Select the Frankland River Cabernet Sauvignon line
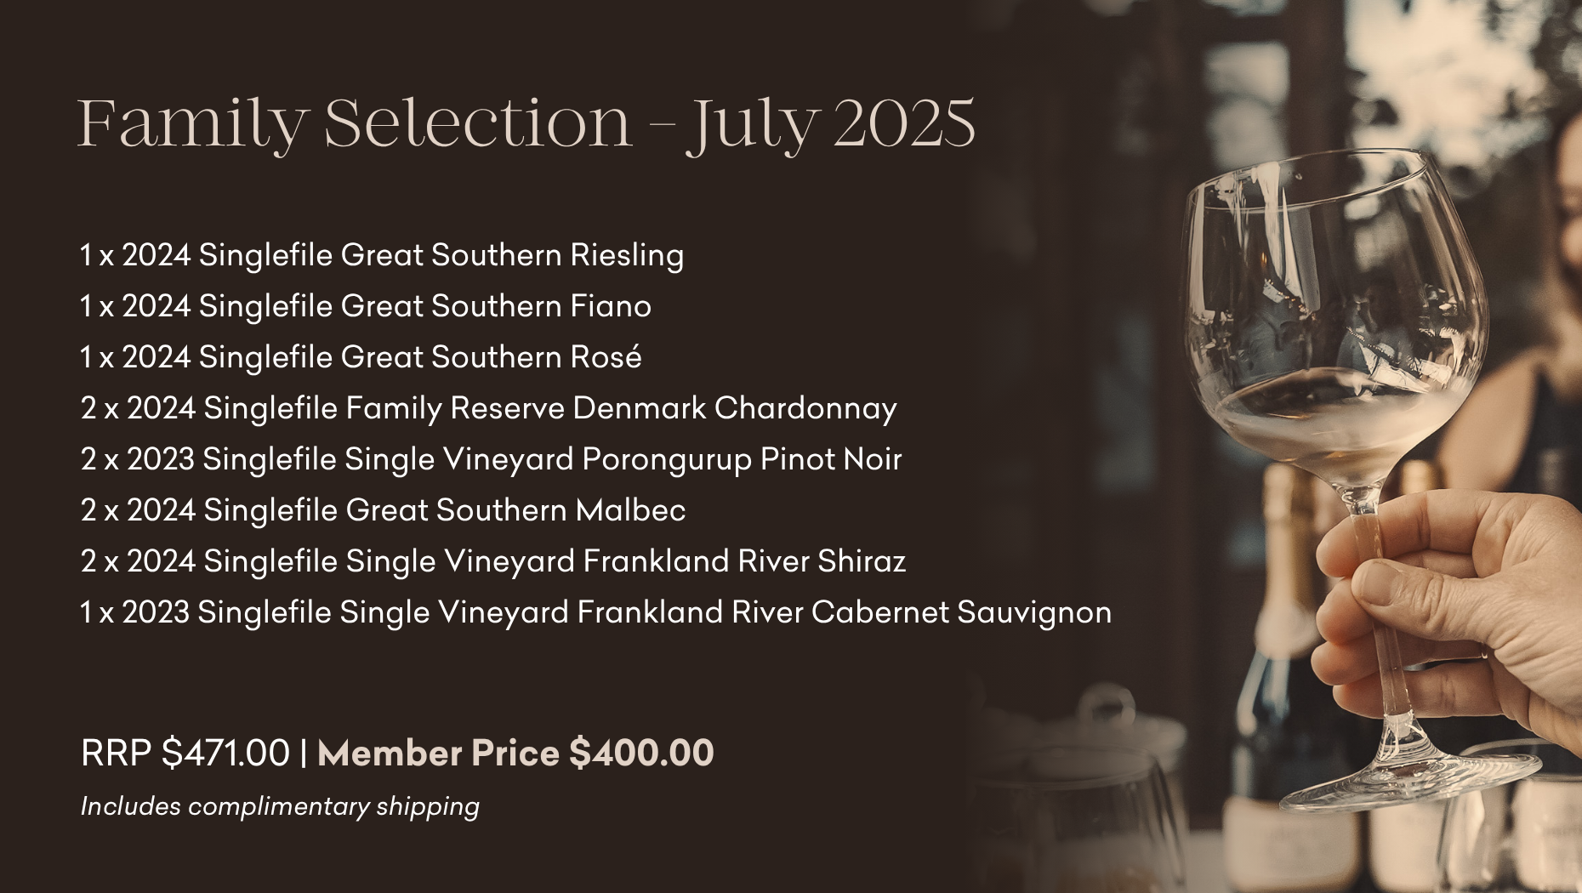 pyautogui.click(x=595, y=612)
